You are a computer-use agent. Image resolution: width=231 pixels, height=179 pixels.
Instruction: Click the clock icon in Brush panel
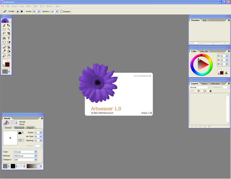[20, 140]
